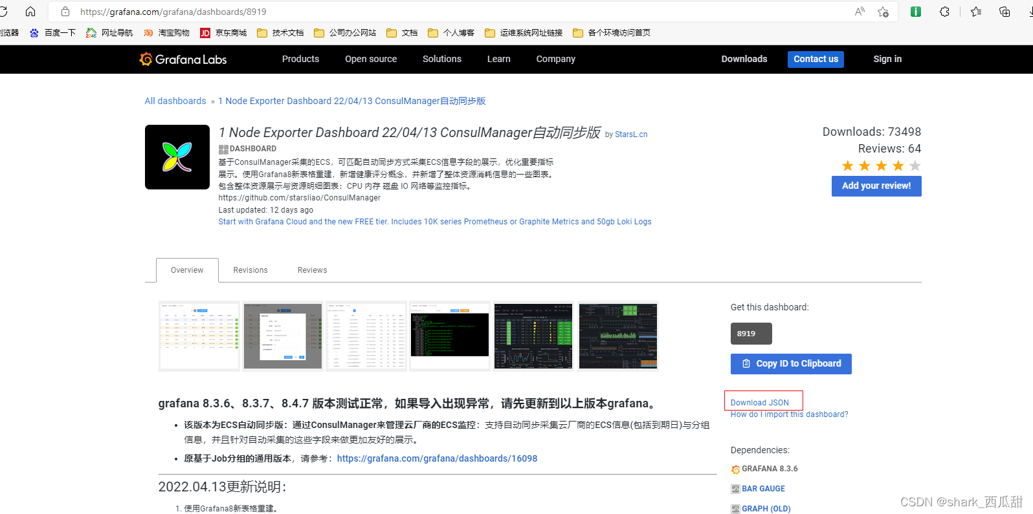Open 各个环境访问首页 bookmark folder

pos(612,33)
